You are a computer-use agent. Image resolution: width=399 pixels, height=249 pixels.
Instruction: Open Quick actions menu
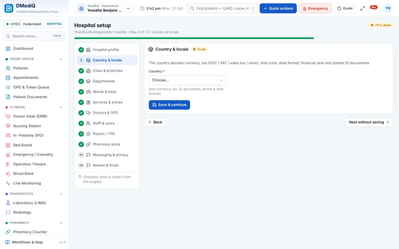click(x=278, y=8)
